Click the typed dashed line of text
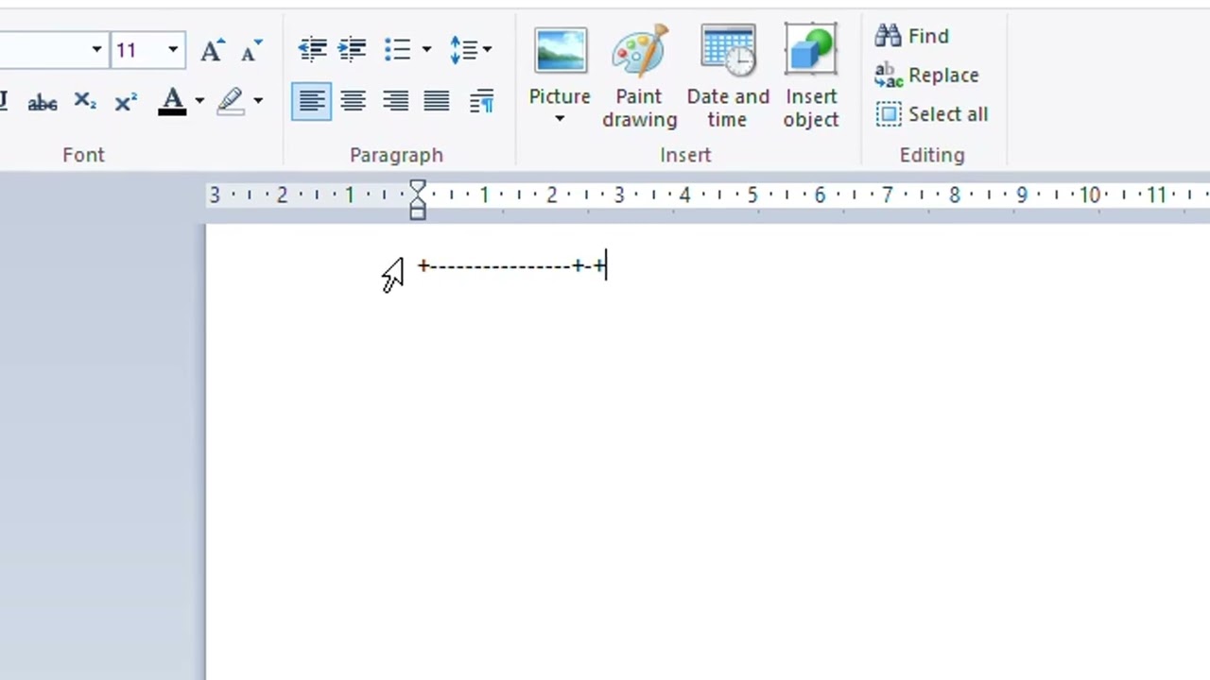1210x680 pixels. point(511,266)
